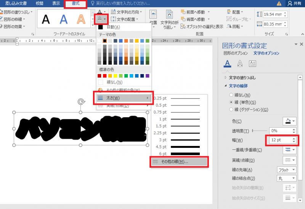The height and width of the screenshot is (209, 305).
Task: Select 0.5 pt line weight
Action: coord(179,105)
